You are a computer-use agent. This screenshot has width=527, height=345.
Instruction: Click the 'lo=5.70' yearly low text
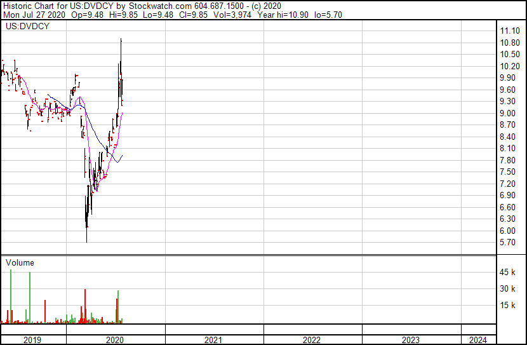pyautogui.click(x=328, y=15)
